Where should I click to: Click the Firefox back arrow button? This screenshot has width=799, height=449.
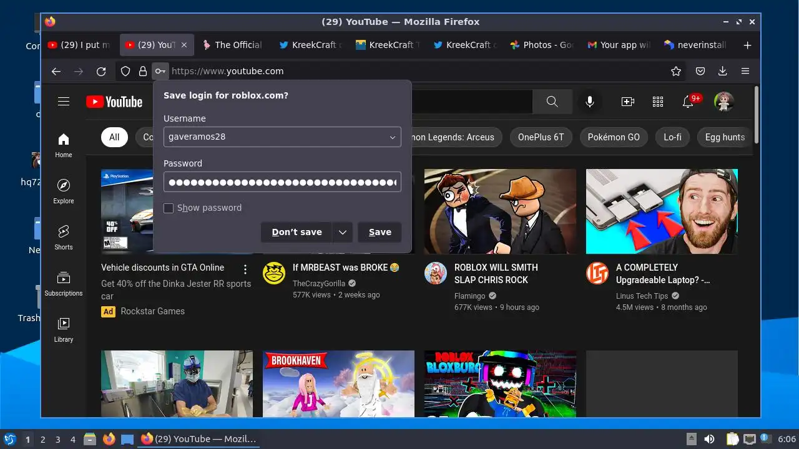tap(56, 71)
